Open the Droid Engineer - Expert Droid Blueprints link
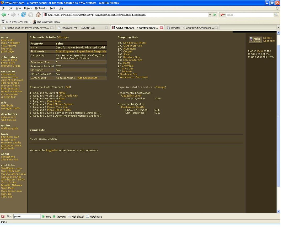The height and width of the screenshot is (236, 295). pos(81,51)
